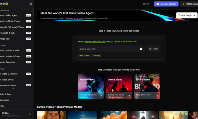Open the Next to You sample video

(x=82, y=115)
